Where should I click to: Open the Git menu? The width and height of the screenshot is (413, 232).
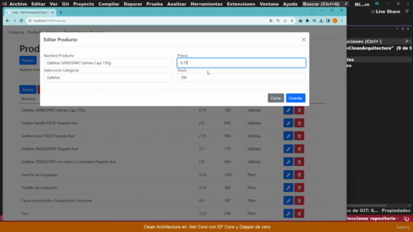(65, 4)
